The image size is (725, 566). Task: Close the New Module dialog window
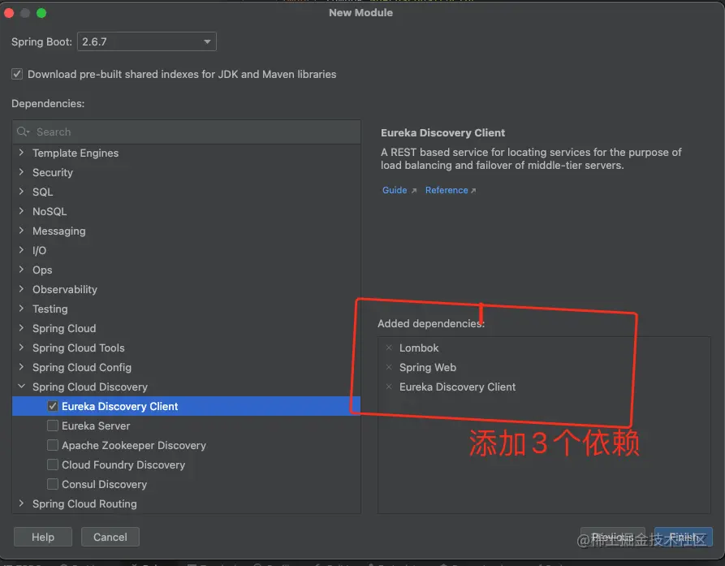(x=9, y=13)
